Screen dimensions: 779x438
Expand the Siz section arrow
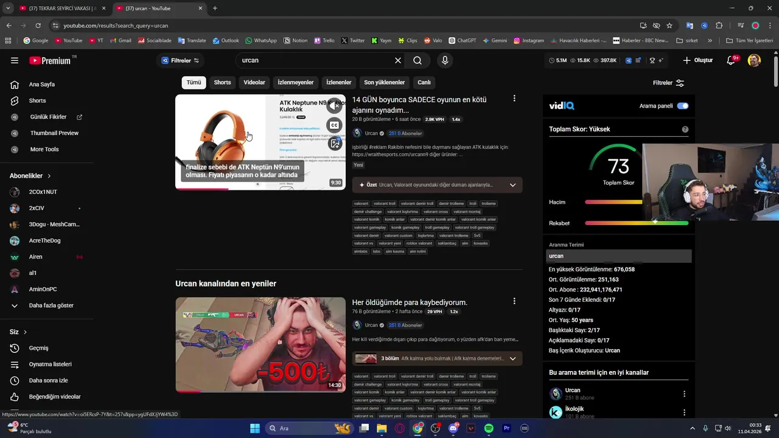tap(25, 332)
